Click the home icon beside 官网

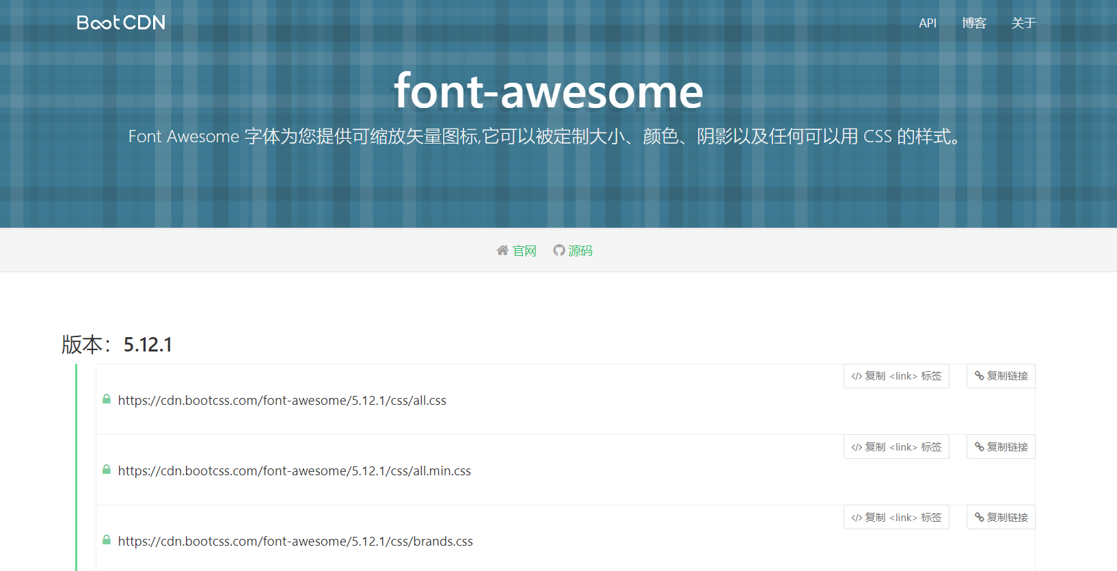point(502,250)
